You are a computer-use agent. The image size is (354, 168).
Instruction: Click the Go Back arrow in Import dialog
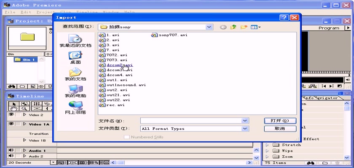click(x=223, y=27)
